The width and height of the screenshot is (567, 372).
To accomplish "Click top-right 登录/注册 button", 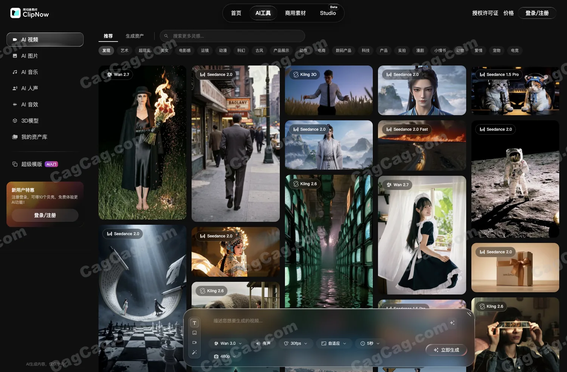I will coord(537,13).
